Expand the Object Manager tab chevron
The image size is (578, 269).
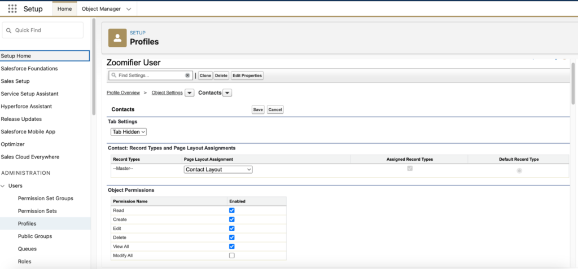point(129,9)
